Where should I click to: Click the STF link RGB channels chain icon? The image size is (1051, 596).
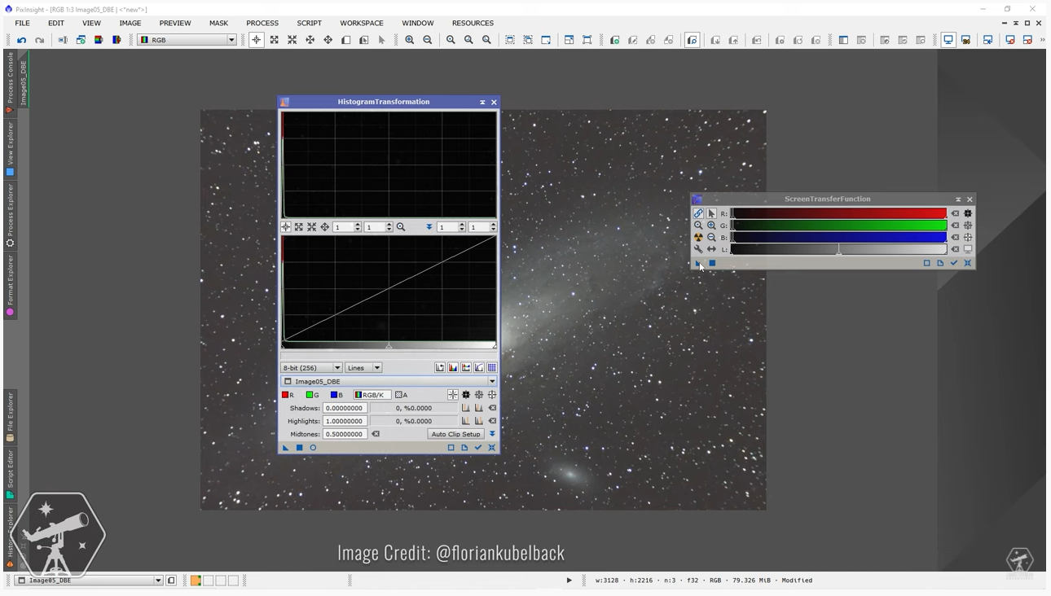(698, 213)
